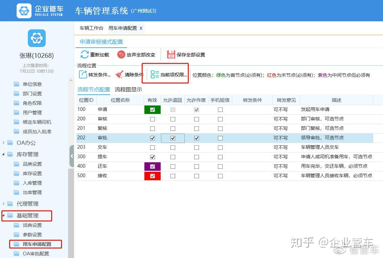Click the 词典设置 folder icon
Screen dimensions: 383x258
coord(17,225)
